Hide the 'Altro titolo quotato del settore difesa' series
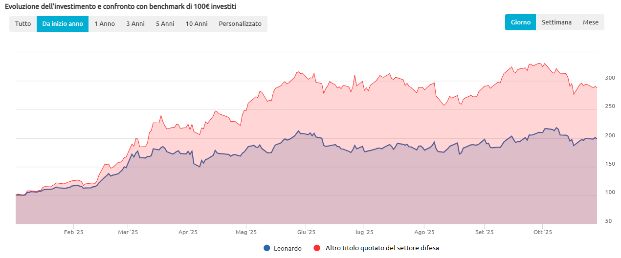The height and width of the screenshot is (258, 621). [382, 248]
